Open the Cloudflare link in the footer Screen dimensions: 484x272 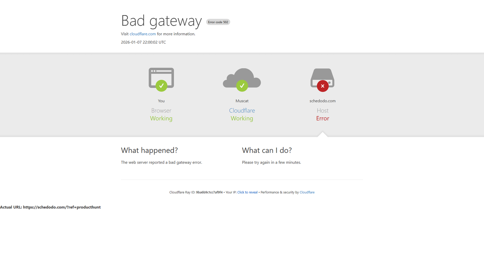pos(307,193)
